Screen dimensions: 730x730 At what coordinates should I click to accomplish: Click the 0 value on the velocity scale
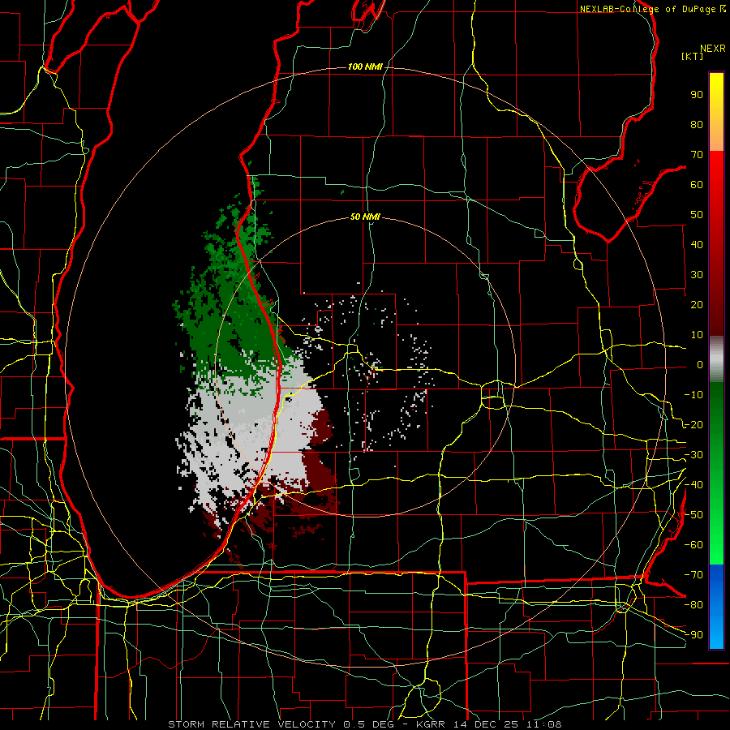point(700,365)
